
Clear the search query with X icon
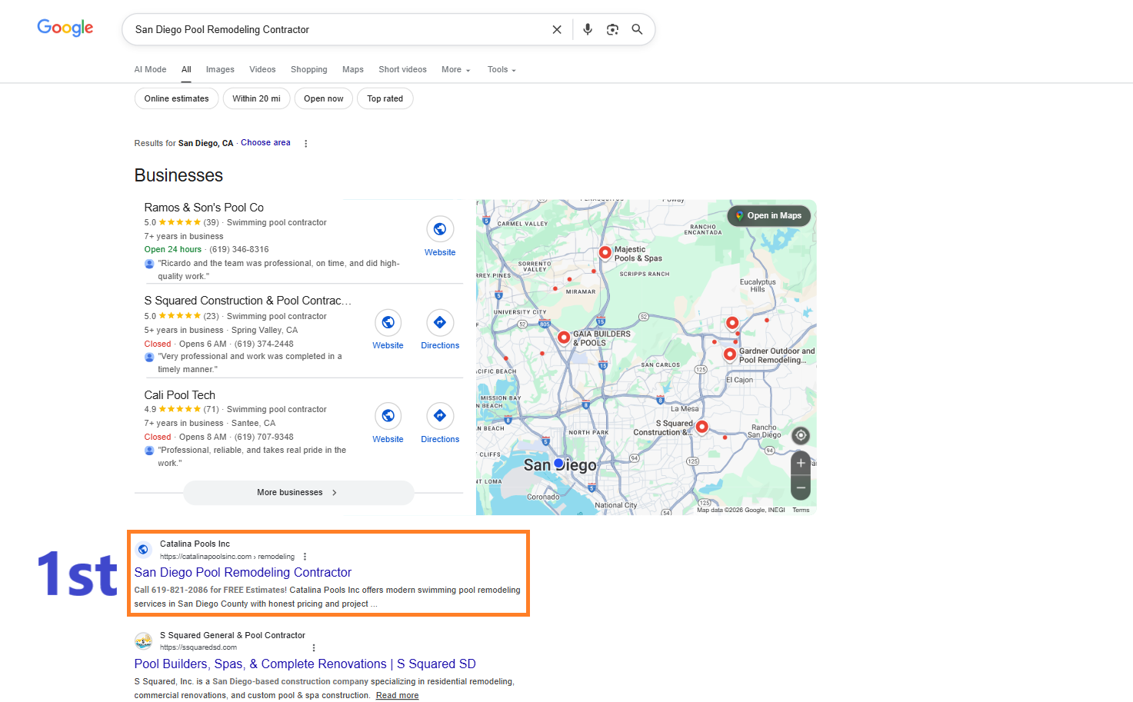pos(557,29)
